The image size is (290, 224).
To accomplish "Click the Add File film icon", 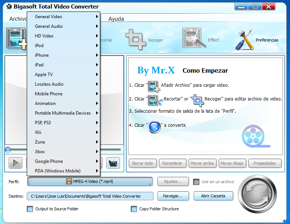I will pyautogui.click(x=16, y=39).
